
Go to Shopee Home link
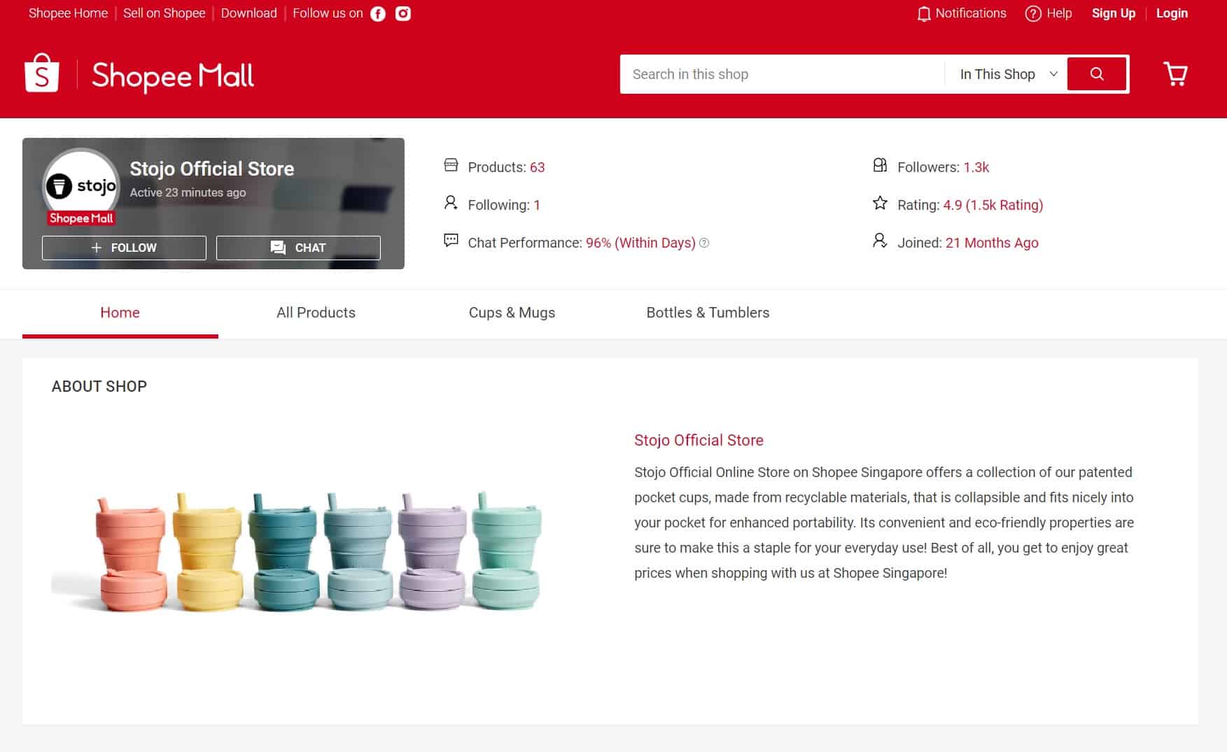click(68, 13)
